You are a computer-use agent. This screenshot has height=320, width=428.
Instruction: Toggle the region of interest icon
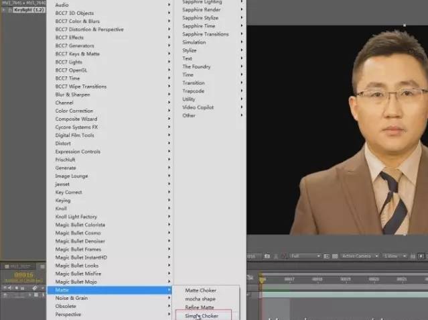pyautogui.click(x=326, y=256)
